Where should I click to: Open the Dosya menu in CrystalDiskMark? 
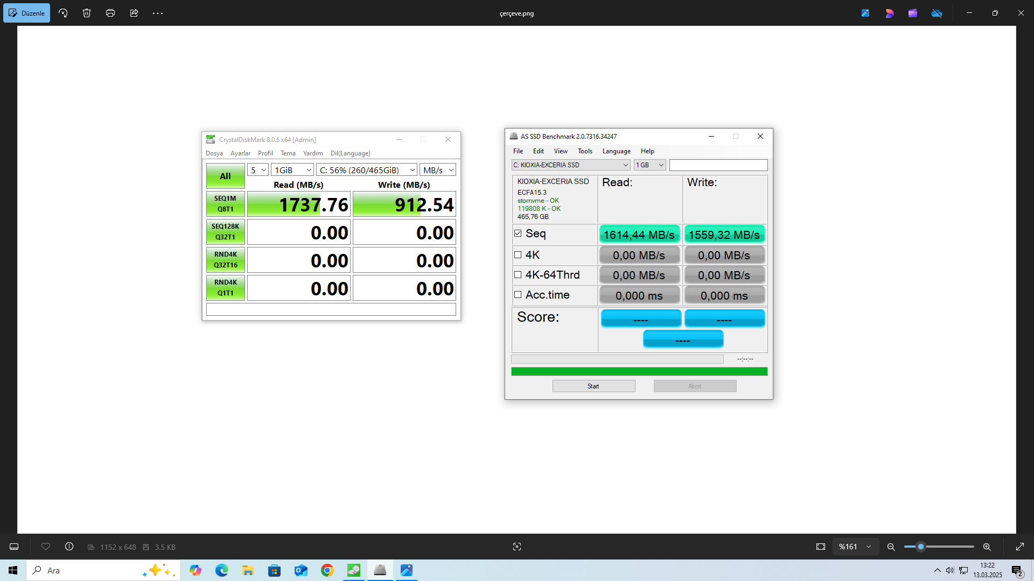coord(214,153)
